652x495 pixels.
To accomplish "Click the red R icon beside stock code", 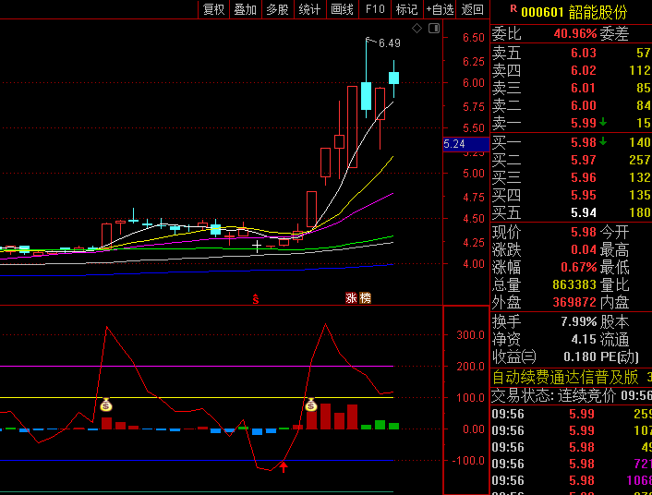I will pos(513,8).
